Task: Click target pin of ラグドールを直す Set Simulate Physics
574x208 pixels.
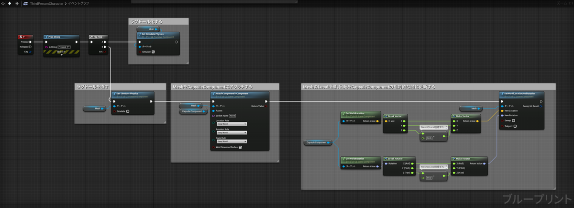Action: pyautogui.click(x=114, y=106)
